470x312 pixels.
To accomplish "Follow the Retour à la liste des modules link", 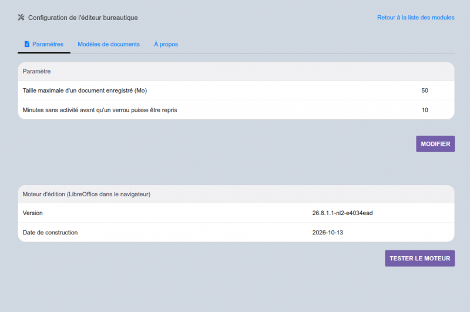I will coord(415,18).
